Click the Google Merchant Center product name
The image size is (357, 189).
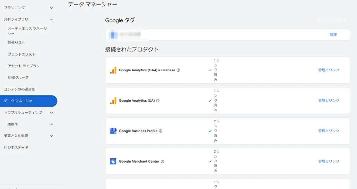point(139,161)
